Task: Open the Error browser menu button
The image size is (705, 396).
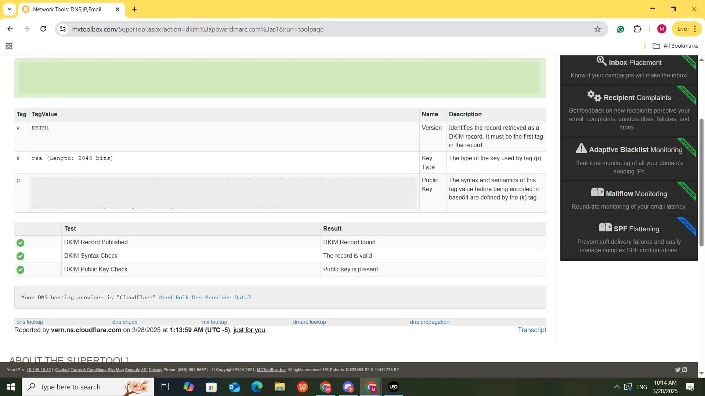Action: 687,29
